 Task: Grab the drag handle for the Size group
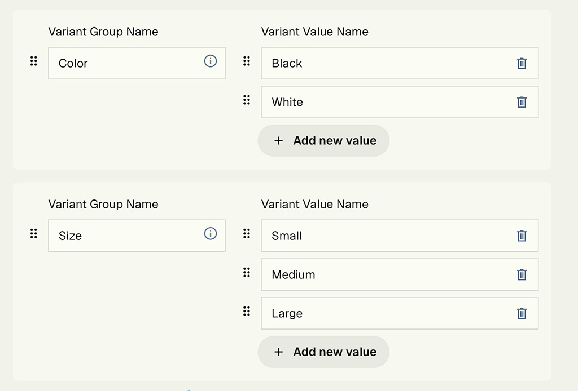point(33,233)
